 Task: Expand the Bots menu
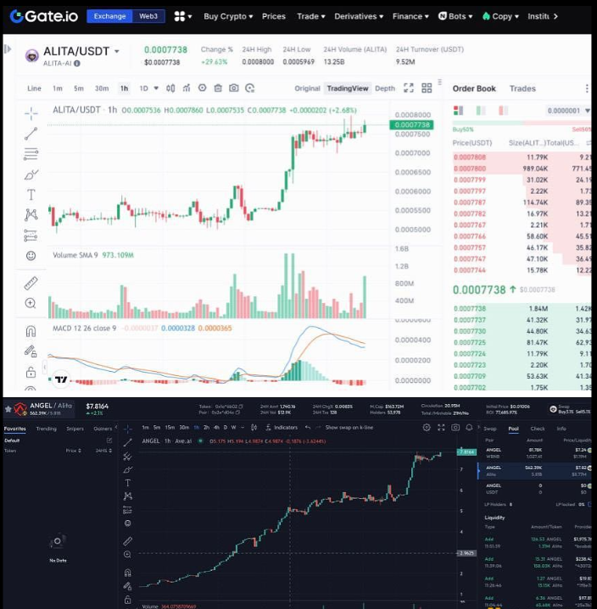point(455,16)
